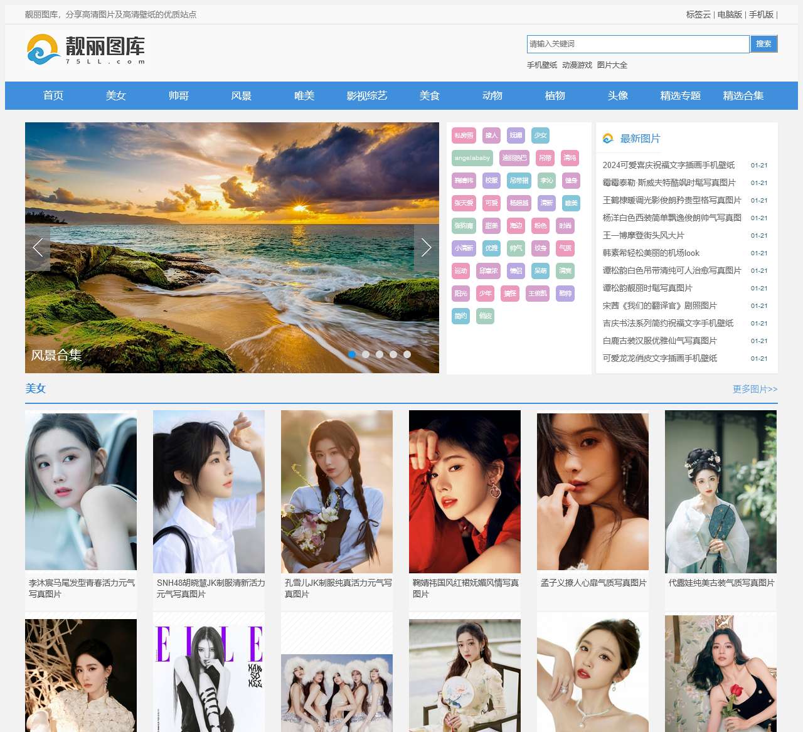803x732 pixels.
Task: Switch to 电脑版 version
Action: [x=730, y=14]
